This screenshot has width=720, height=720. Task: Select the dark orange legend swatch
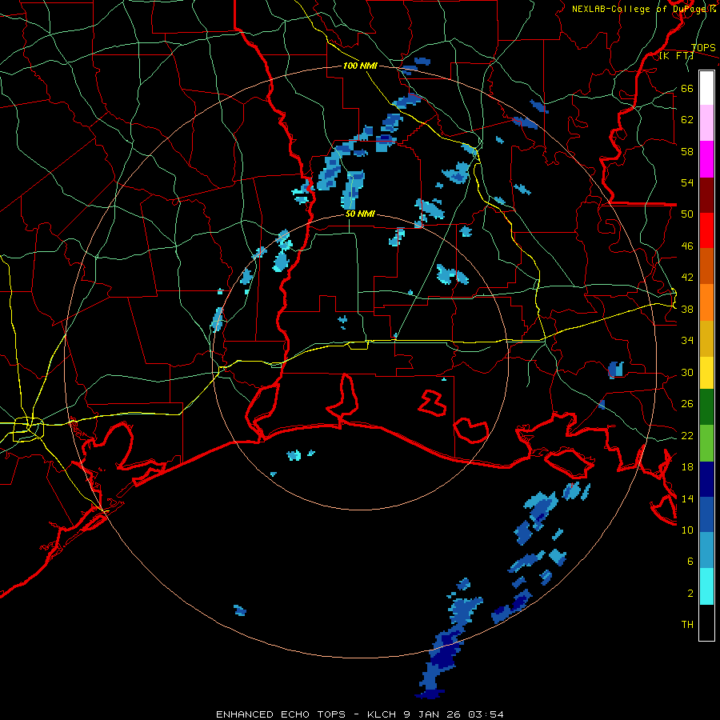(x=706, y=266)
